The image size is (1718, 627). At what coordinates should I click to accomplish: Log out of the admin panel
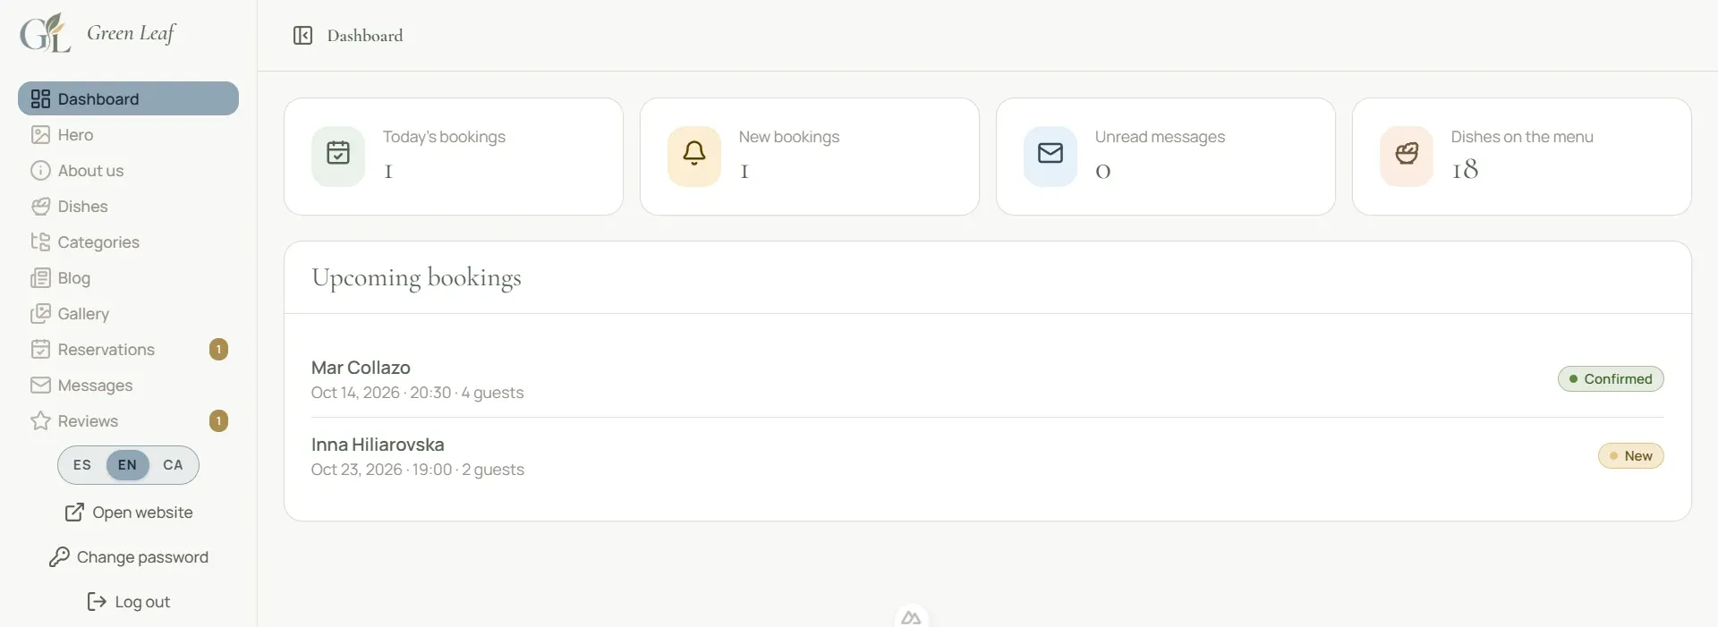(x=129, y=602)
